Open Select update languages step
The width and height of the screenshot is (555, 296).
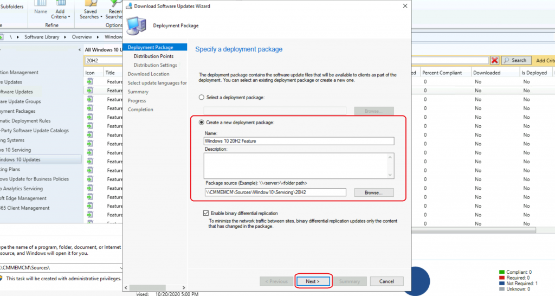pyautogui.click(x=157, y=82)
